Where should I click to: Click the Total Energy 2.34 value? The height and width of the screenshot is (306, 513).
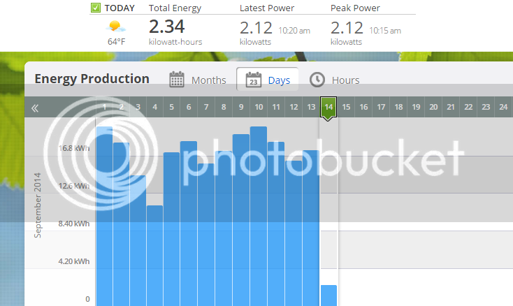point(167,27)
